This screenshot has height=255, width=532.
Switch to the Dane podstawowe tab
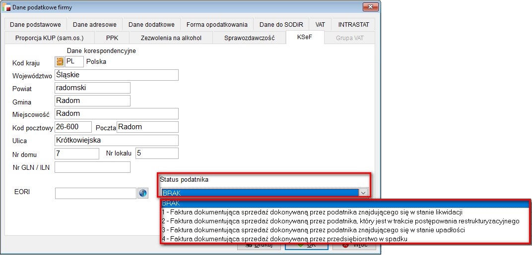(x=38, y=25)
